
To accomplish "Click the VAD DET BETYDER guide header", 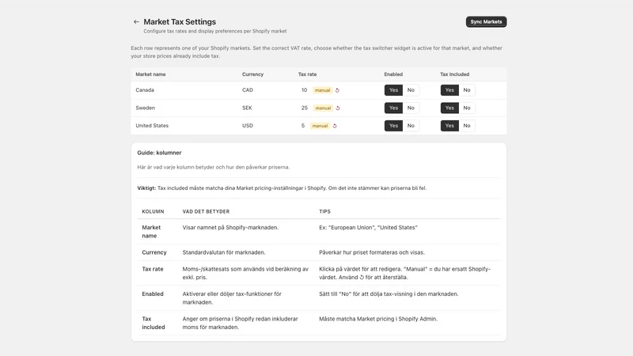I will [x=206, y=211].
